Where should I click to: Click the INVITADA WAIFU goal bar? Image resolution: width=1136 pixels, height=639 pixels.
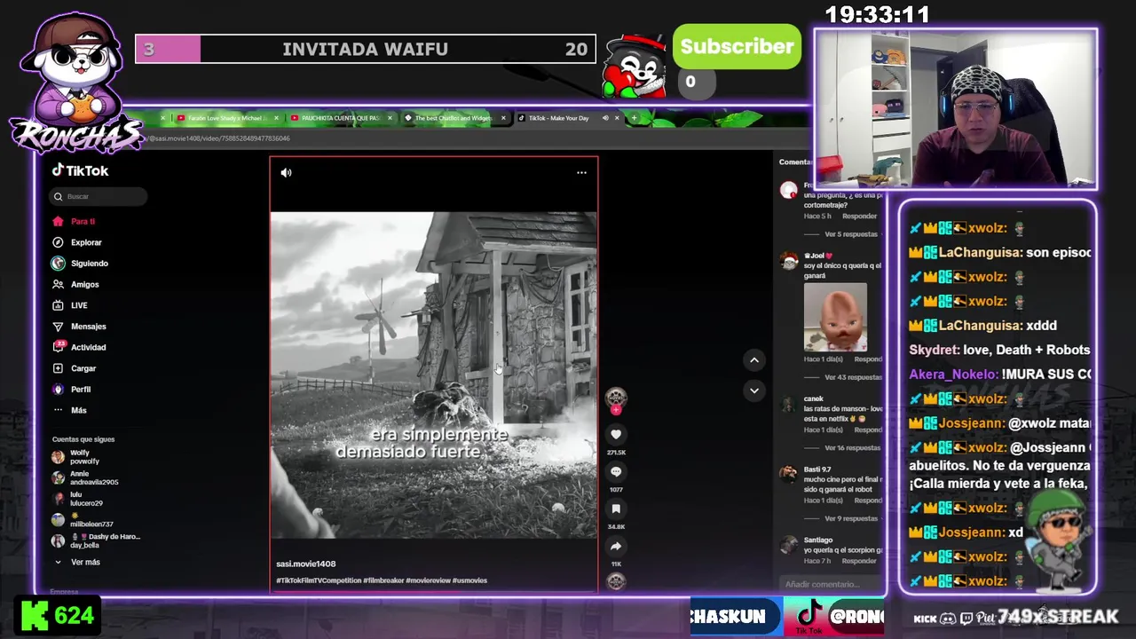pyautogui.click(x=365, y=49)
